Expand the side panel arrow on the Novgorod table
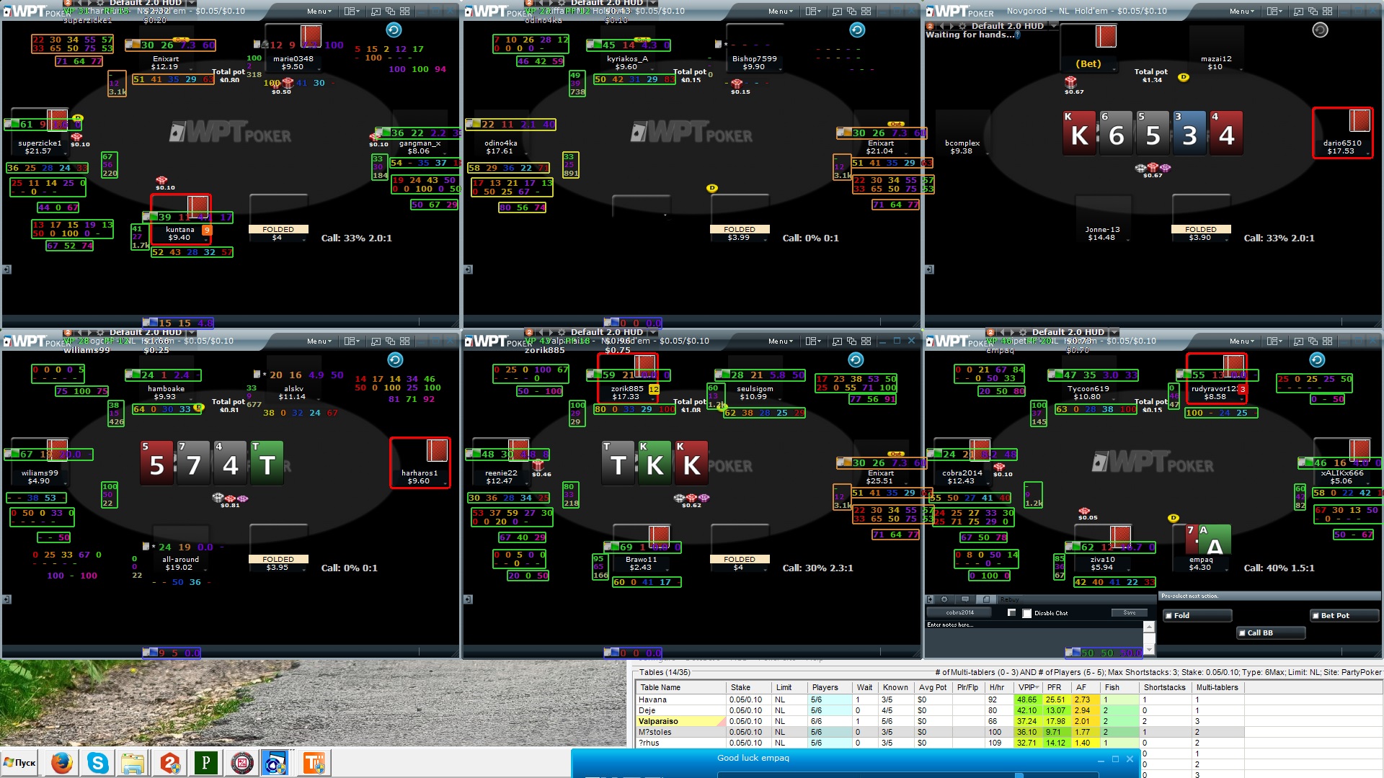This screenshot has width=1384, height=778. [929, 269]
